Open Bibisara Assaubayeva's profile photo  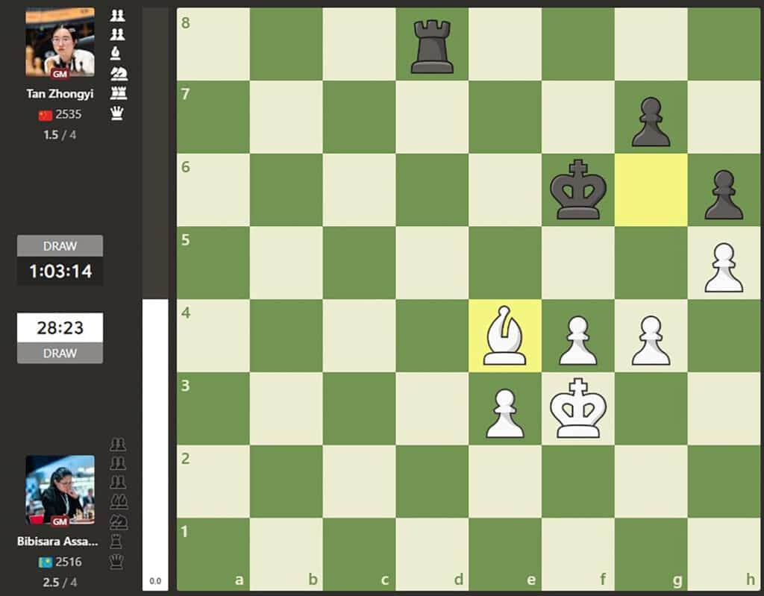60,489
